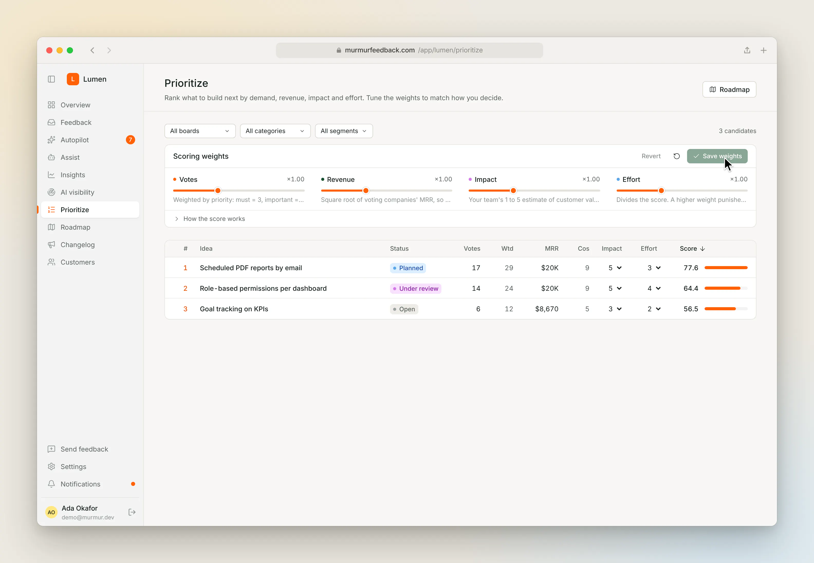Click the reset weights circular arrow icon
814x563 pixels.
[676, 156]
